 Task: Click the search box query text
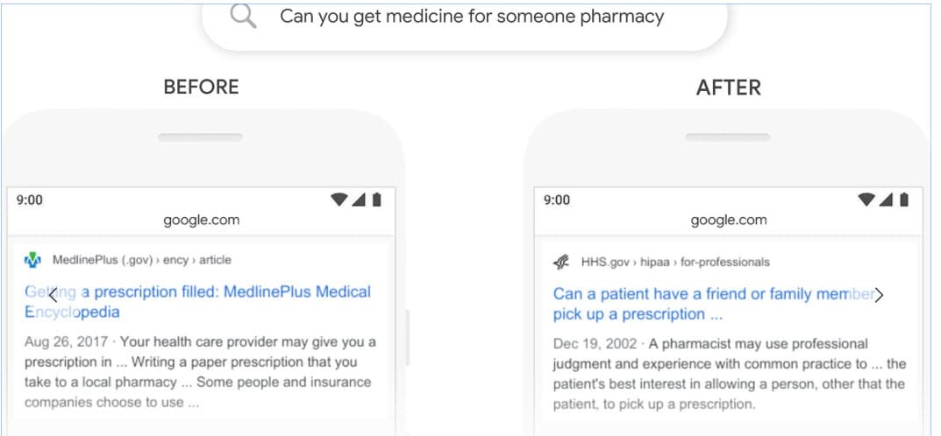(x=472, y=17)
